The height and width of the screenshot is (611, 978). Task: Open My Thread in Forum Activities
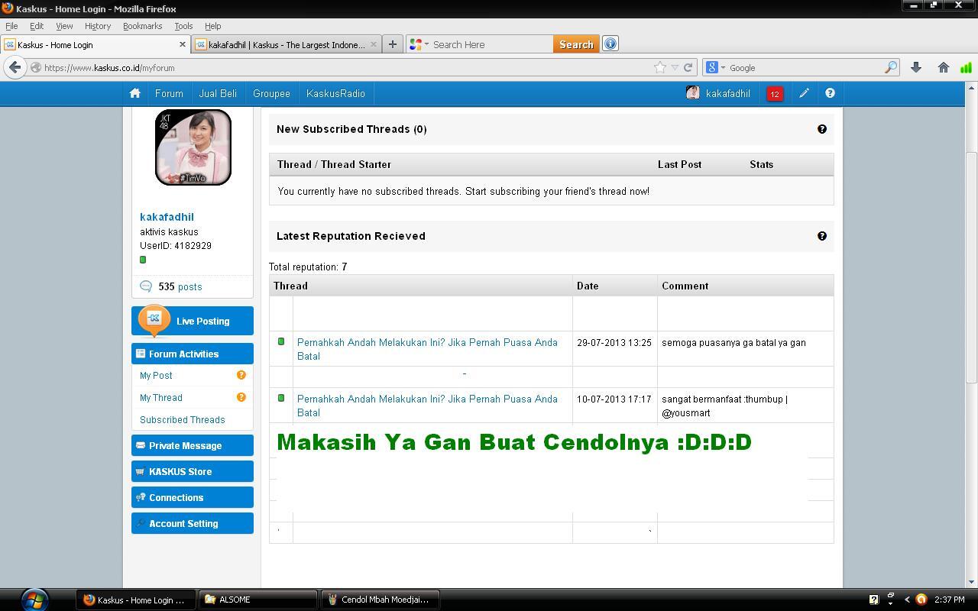(x=161, y=397)
